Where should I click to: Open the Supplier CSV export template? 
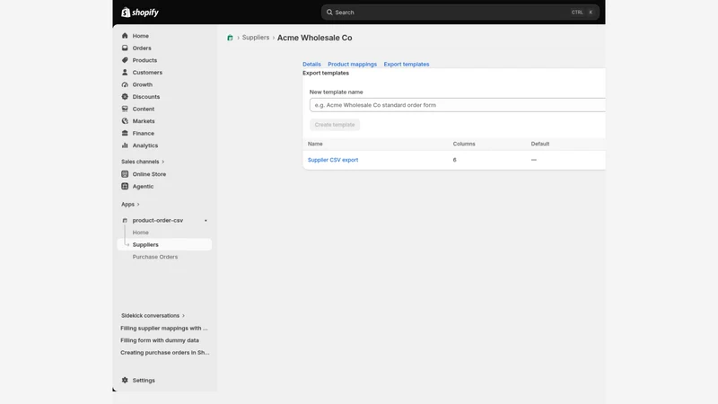(x=333, y=160)
